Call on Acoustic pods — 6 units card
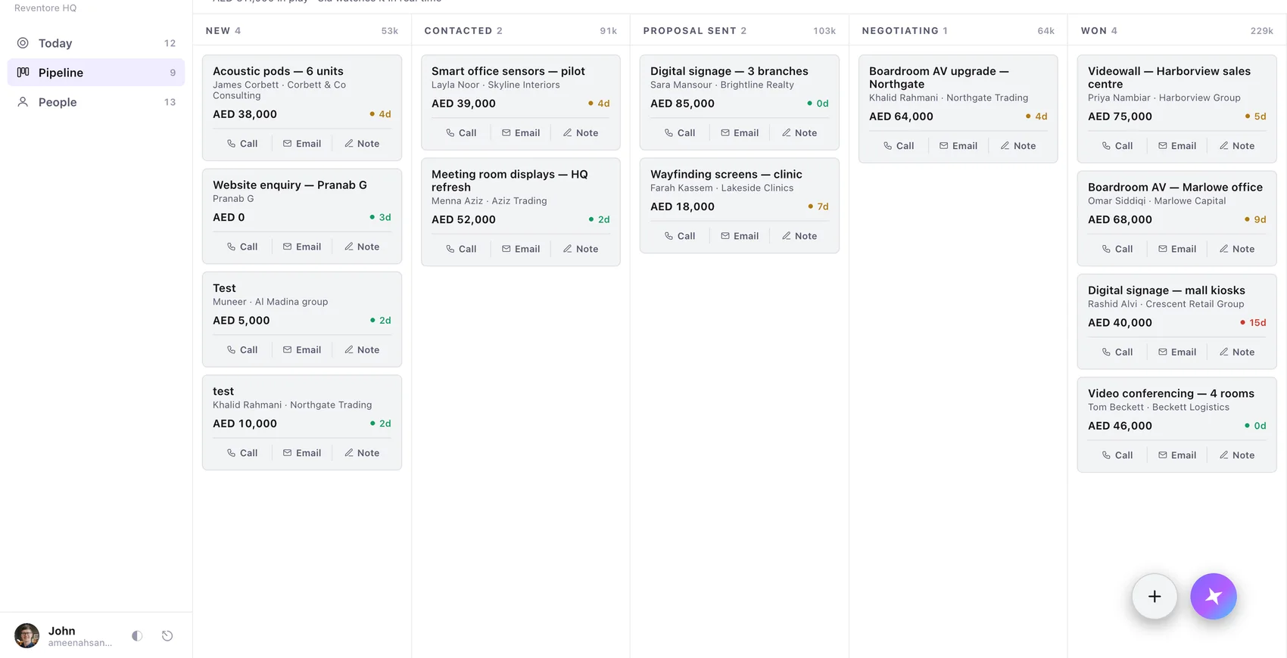 pos(242,144)
